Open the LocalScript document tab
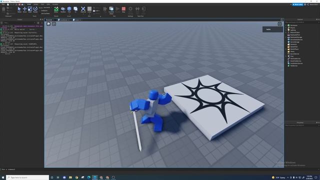Screen dimensions: 320x180 (x=63, y=20)
